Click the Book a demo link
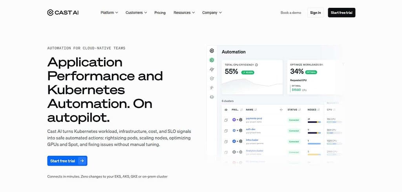The width and height of the screenshot is (402, 192). point(291,13)
